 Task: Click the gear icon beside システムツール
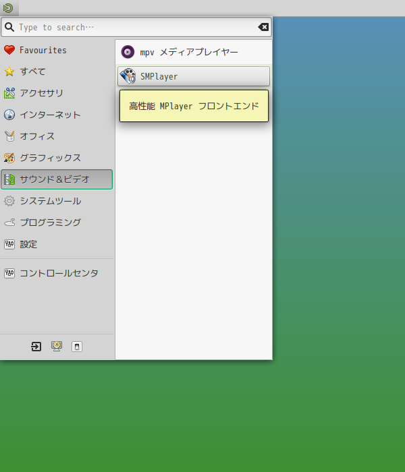pos(9,201)
